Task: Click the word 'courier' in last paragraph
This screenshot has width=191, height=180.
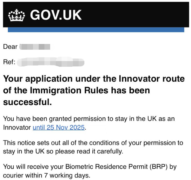Action: 13,176
